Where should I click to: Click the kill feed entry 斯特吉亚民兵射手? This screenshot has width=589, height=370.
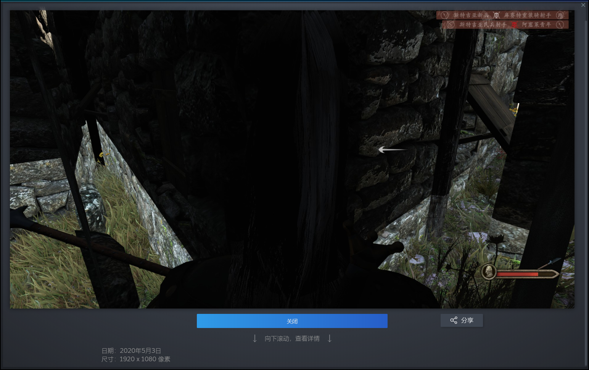pos(483,24)
